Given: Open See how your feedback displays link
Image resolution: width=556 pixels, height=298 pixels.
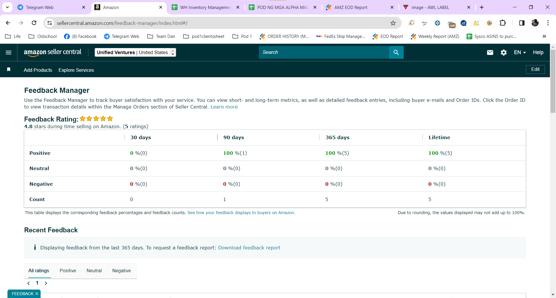Looking at the screenshot, I should pos(241,213).
